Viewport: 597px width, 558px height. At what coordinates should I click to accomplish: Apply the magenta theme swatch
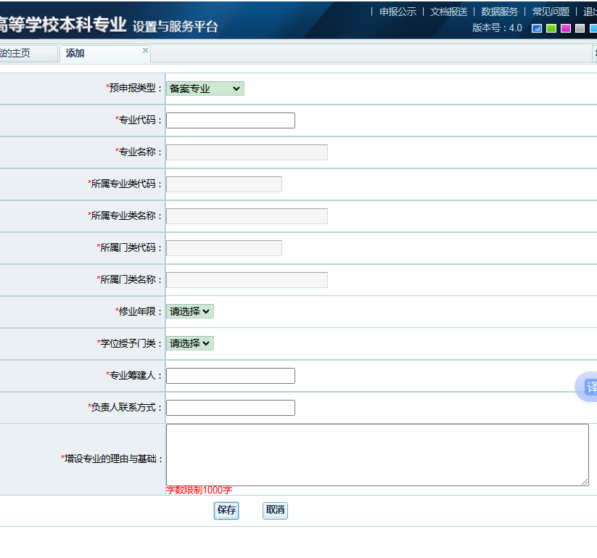tap(566, 28)
